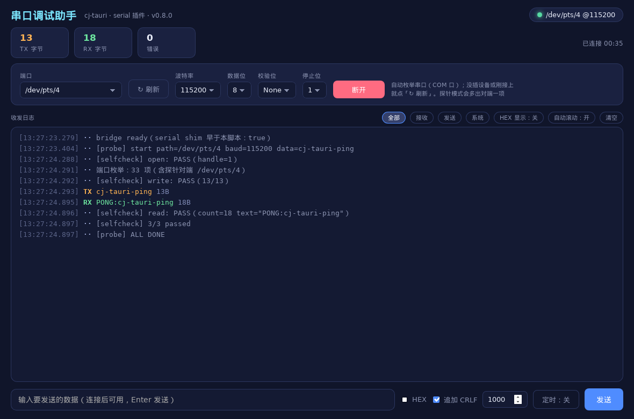Image resolution: width=634 pixels, height=419 pixels.
Task: Click the RX 字节 counter card
Action: [103, 43]
